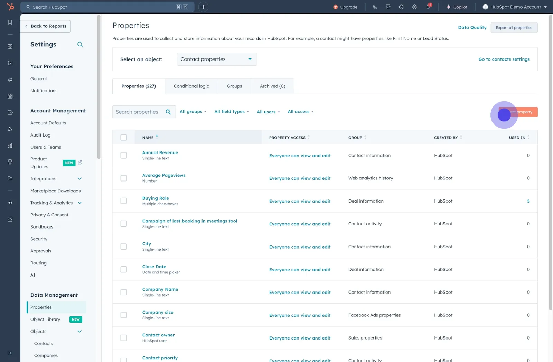This screenshot has height=362, width=553.
Task: Check the Close Date row checkbox
Action: click(x=124, y=269)
